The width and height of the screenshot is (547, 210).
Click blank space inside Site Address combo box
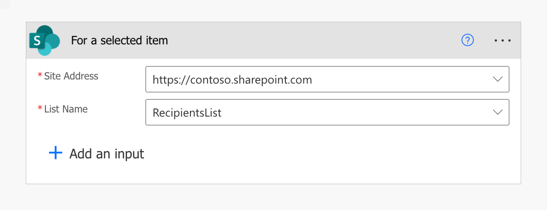403,79
